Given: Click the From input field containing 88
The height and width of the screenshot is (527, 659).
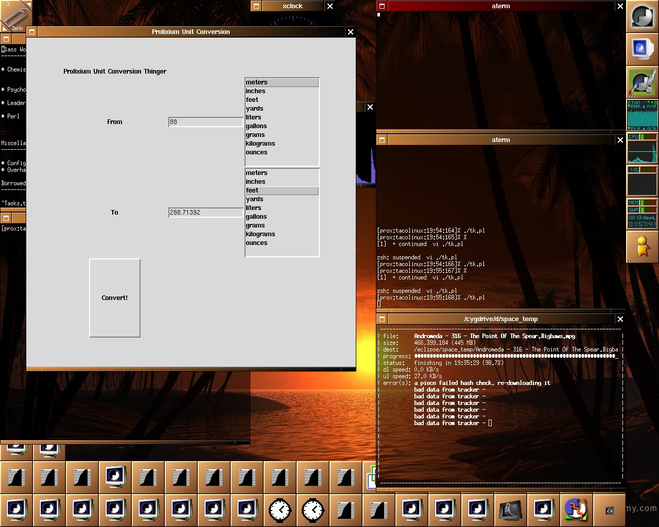Looking at the screenshot, I should [205, 122].
